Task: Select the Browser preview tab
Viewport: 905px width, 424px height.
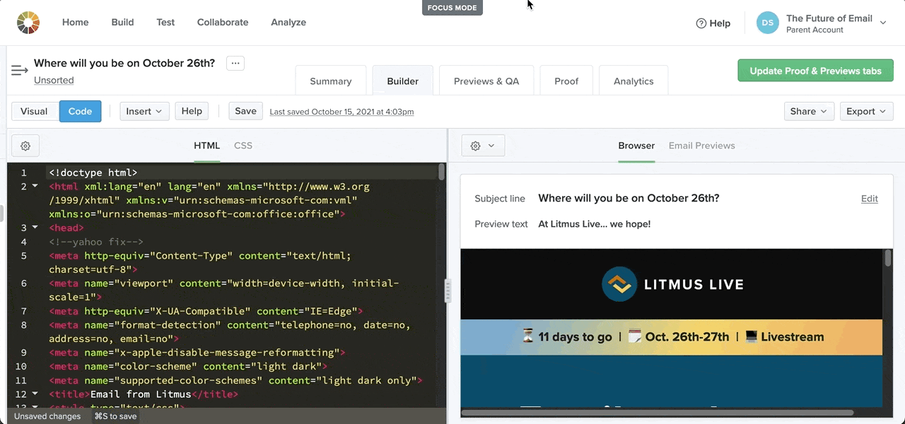Action: [636, 146]
